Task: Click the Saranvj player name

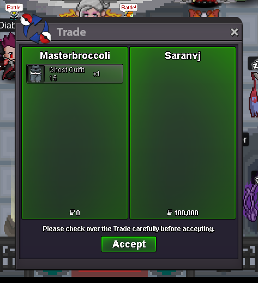Action: click(x=183, y=56)
